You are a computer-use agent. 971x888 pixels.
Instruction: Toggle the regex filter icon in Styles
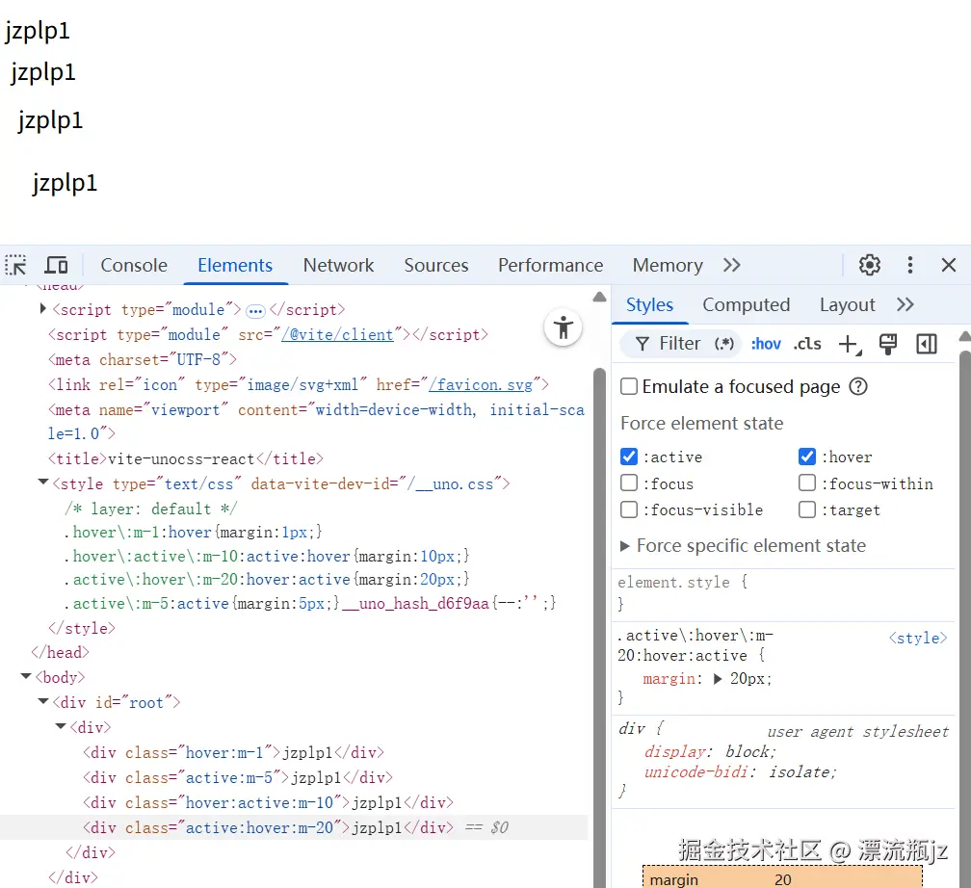pyautogui.click(x=724, y=344)
